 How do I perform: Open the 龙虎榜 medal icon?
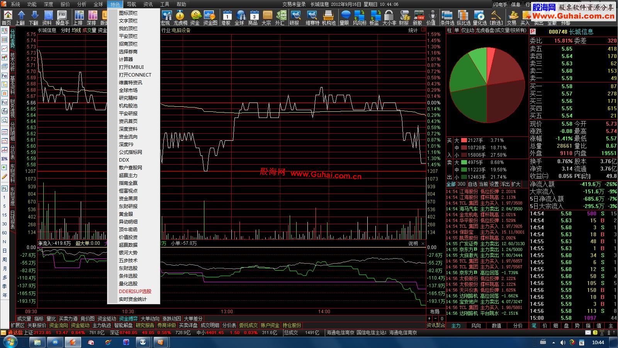tap(180, 18)
